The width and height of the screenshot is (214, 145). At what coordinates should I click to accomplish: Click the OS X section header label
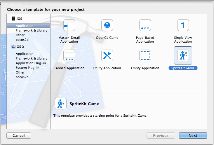pyautogui.click(x=20, y=47)
